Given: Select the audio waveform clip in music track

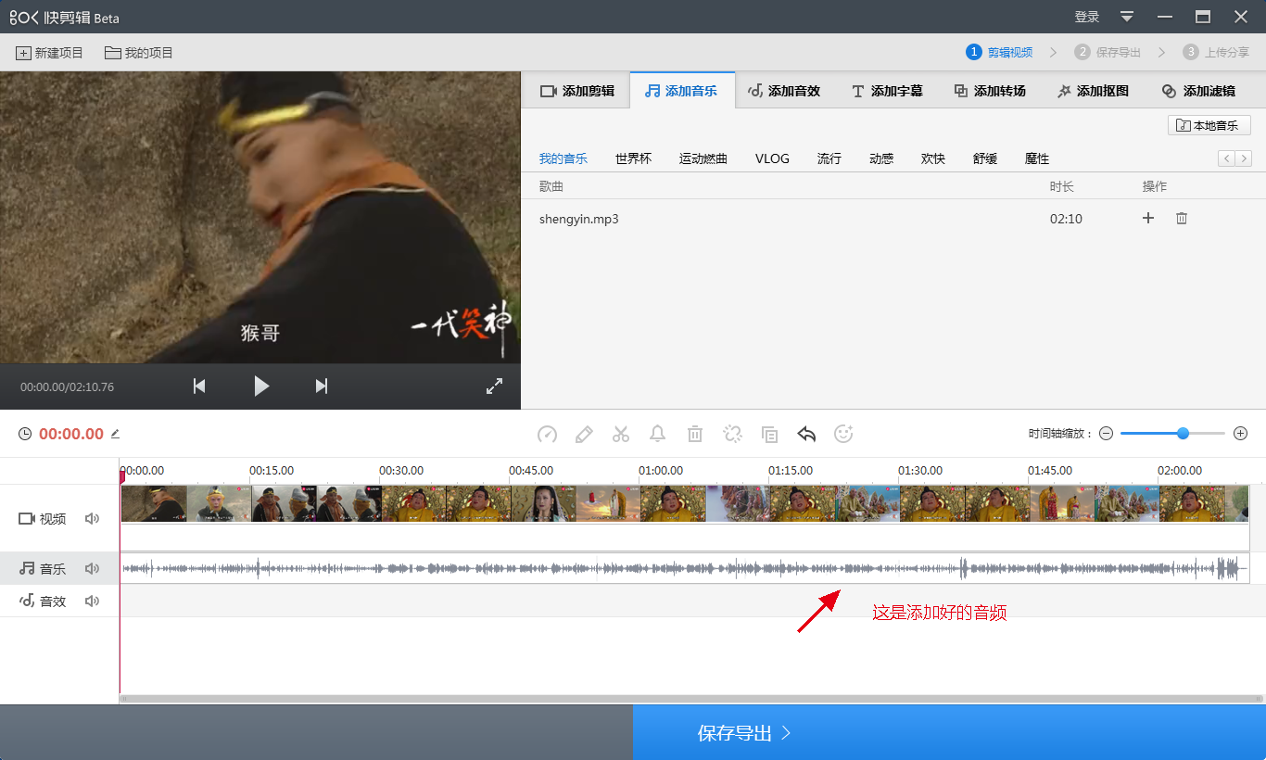Looking at the screenshot, I should (x=685, y=568).
